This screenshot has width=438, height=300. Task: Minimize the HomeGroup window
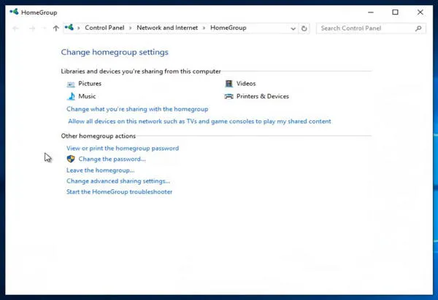pyautogui.click(x=371, y=12)
